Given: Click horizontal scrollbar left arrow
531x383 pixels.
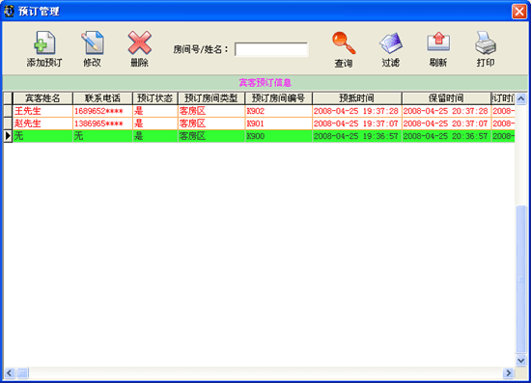Looking at the screenshot, I should (x=9, y=372).
